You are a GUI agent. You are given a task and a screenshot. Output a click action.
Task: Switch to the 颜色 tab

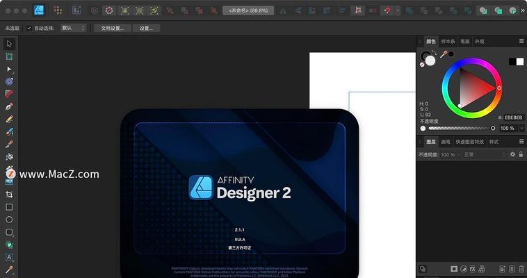(430, 41)
